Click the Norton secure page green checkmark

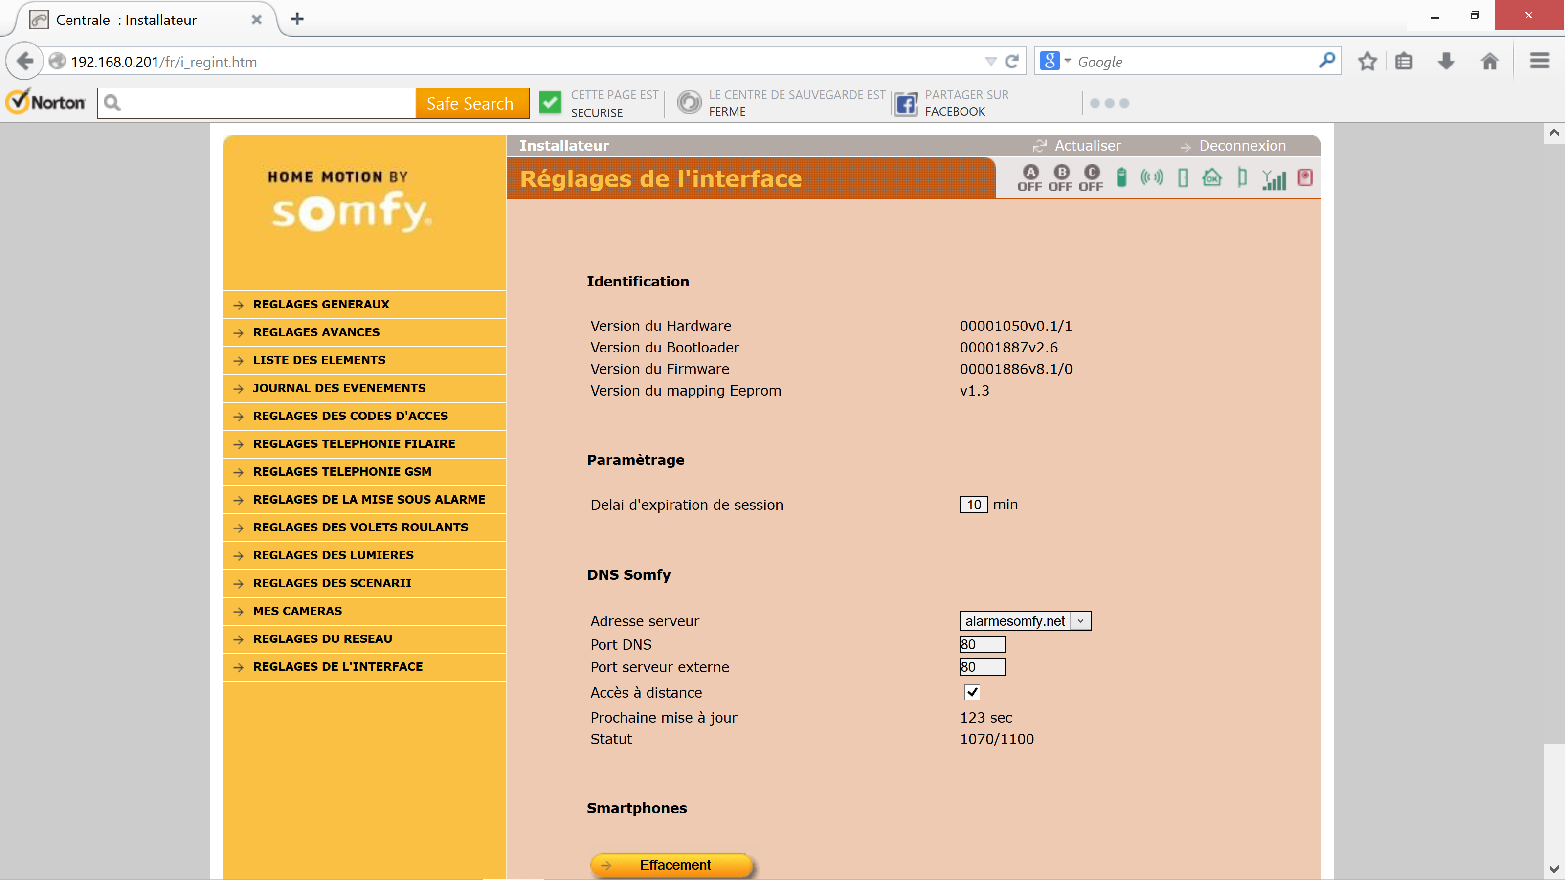tap(550, 103)
